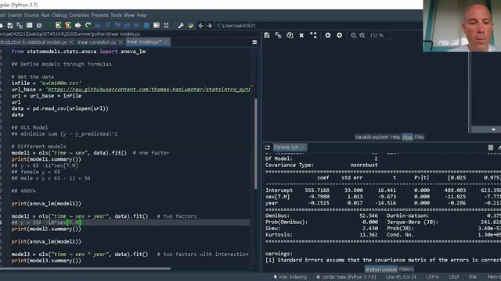
Task: Click Kite indexing status entry
Action: (290, 277)
